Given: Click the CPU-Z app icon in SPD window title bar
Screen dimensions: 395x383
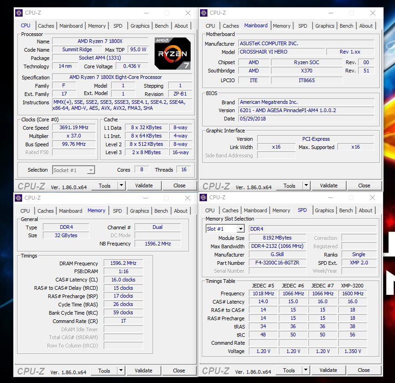Looking at the screenshot, I should pyautogui.click(x=203, y=197).
